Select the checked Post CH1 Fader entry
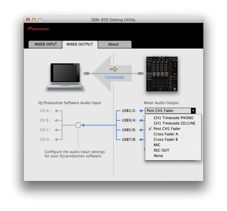Image resolution: width=227 pixels, height=211 pixels. tap(173, 129)
